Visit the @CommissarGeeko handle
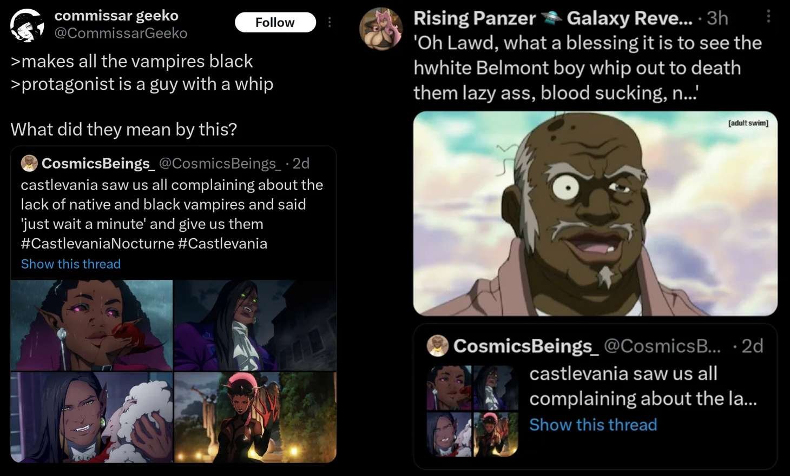 pos(121,33)
